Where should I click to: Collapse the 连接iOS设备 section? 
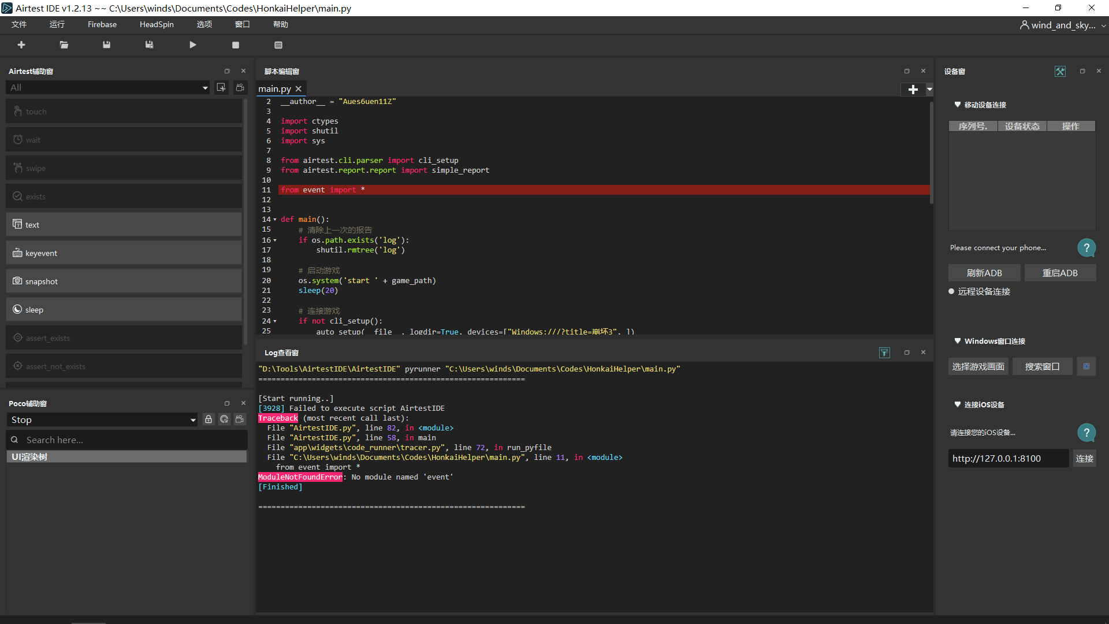[x=958, y=404]
